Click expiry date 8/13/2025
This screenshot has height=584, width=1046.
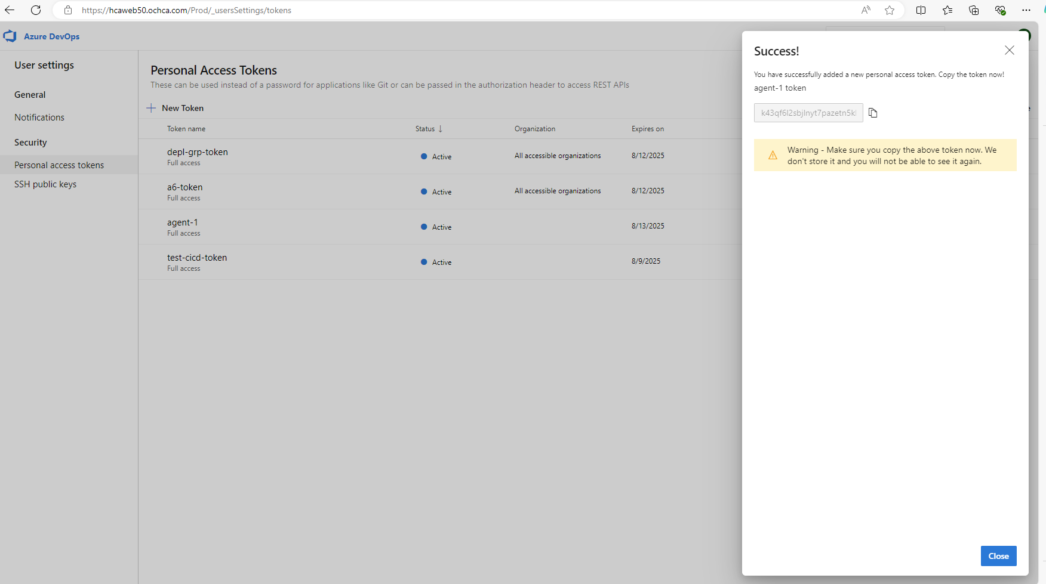point(648,226)
